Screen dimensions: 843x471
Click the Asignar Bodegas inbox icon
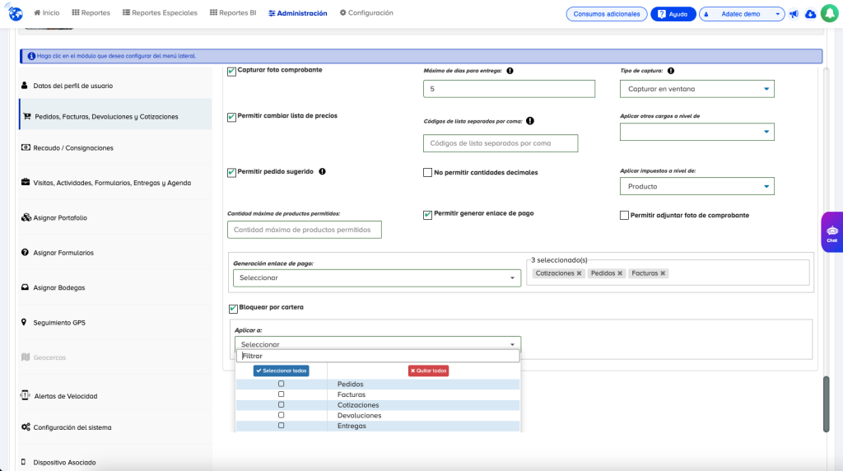25,287
